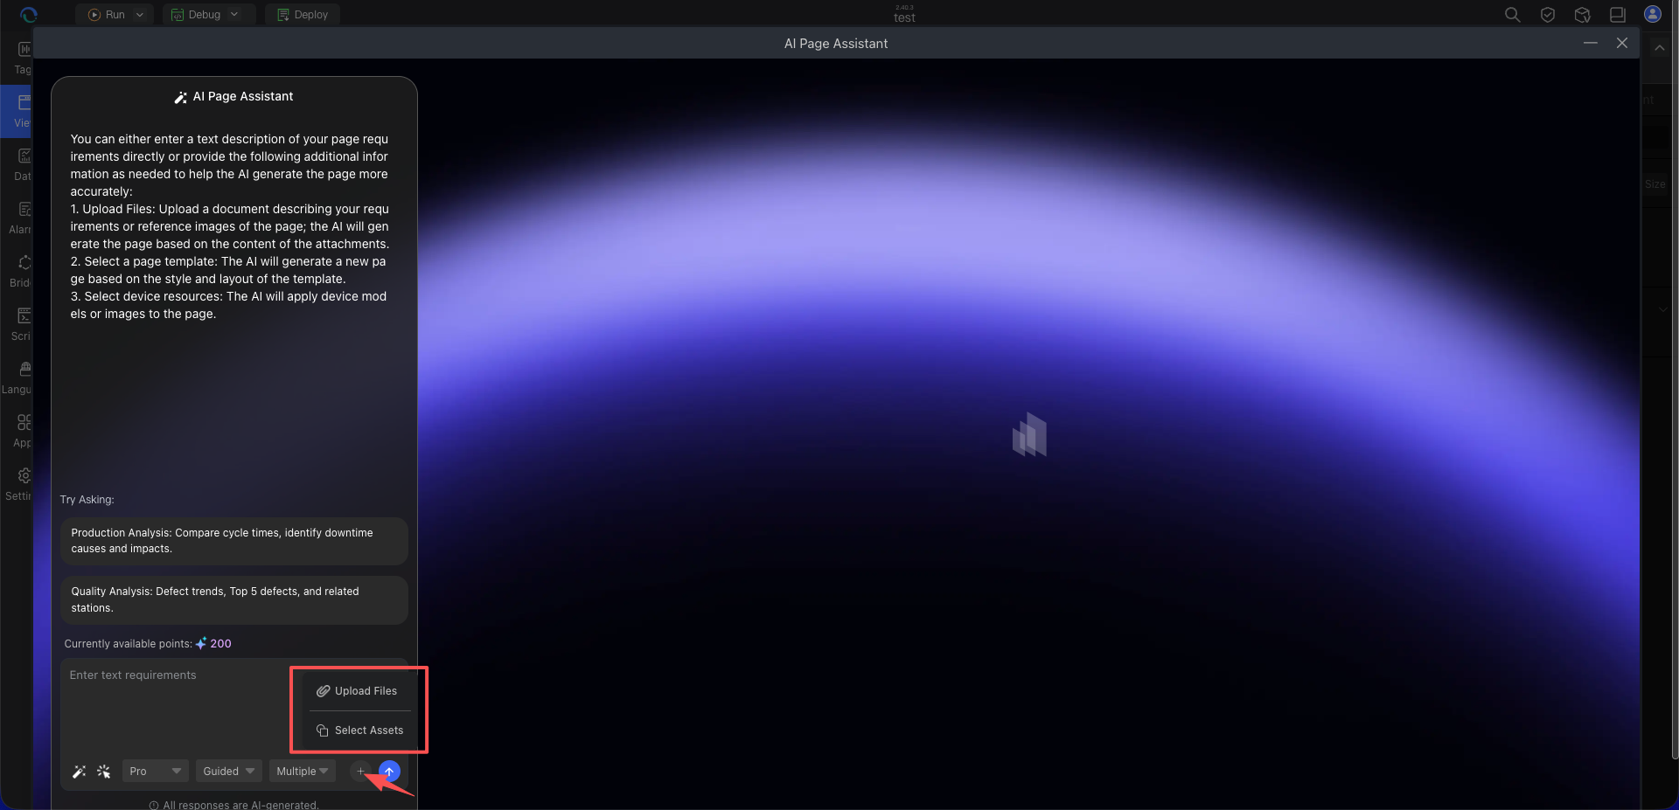The width and height of the screenshot is (1679, 810).
Task: Open the search magnifier in top bar
Action: pos(1512,15)
